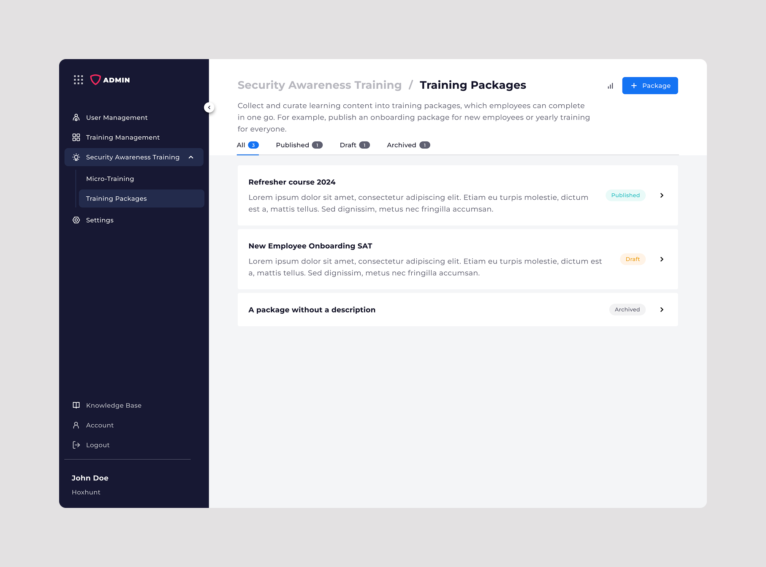This screenshot has height=567, width=766.
Task: Click the John Doe user name
Action: (90, 478)
